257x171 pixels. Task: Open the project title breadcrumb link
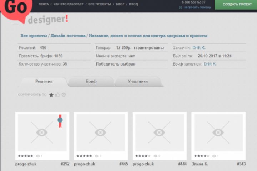tap(148, 36)
